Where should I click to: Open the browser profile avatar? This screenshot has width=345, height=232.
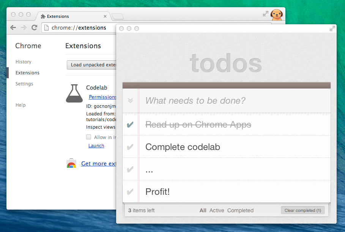click(x=277, y=14)
